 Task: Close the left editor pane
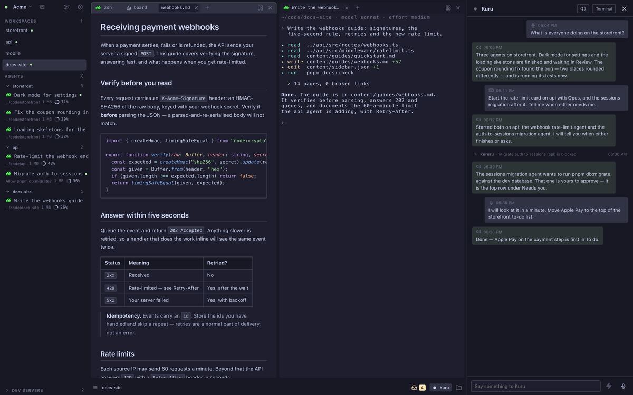coord(270,8)
